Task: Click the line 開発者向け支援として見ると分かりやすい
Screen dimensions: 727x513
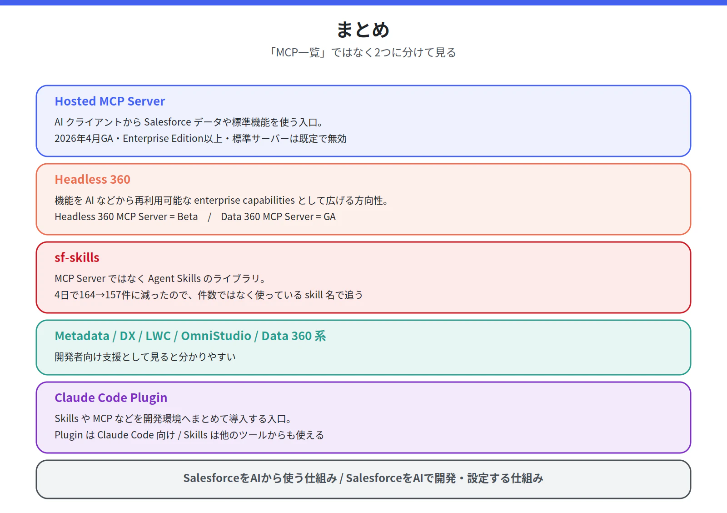Action: click(x=145, y=357)
